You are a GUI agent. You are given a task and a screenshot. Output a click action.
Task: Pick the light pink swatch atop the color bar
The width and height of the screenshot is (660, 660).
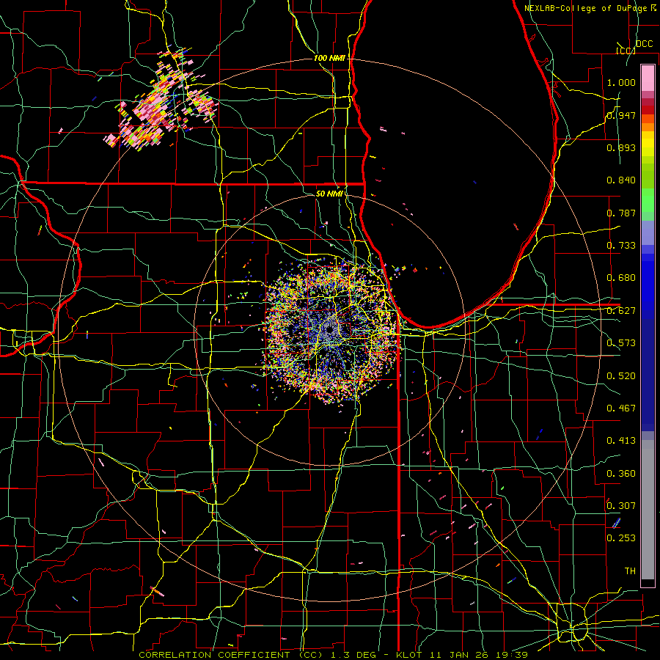648,78
